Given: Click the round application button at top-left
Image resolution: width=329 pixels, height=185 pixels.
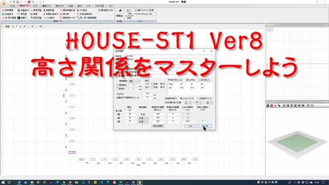Looking at the screenshot, I should [4, 4].
